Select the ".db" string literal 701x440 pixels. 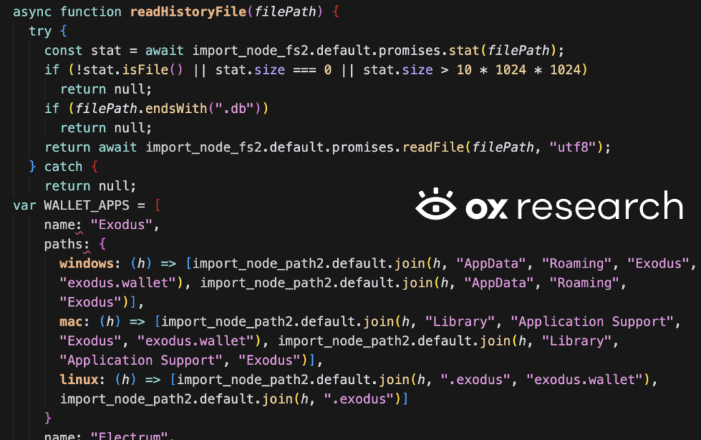235,109
